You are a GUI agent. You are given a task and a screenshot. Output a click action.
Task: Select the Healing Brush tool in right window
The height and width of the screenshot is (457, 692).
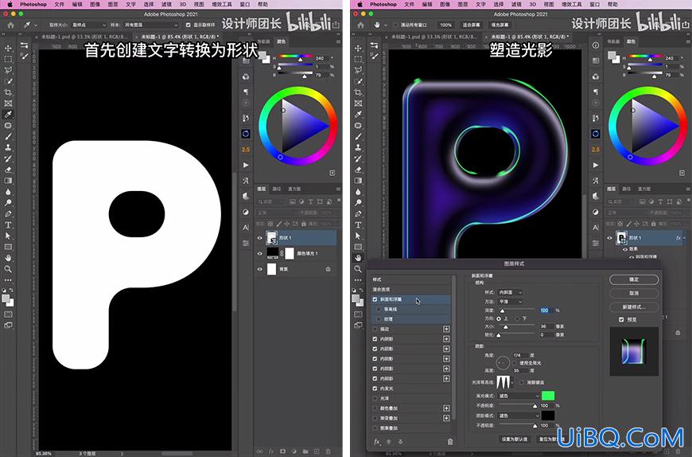pos(358,126)
